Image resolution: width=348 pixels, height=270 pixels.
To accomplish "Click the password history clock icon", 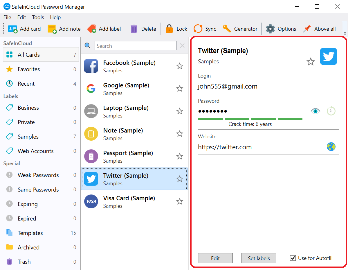I will pyautogui.click(x=331, y=111).
